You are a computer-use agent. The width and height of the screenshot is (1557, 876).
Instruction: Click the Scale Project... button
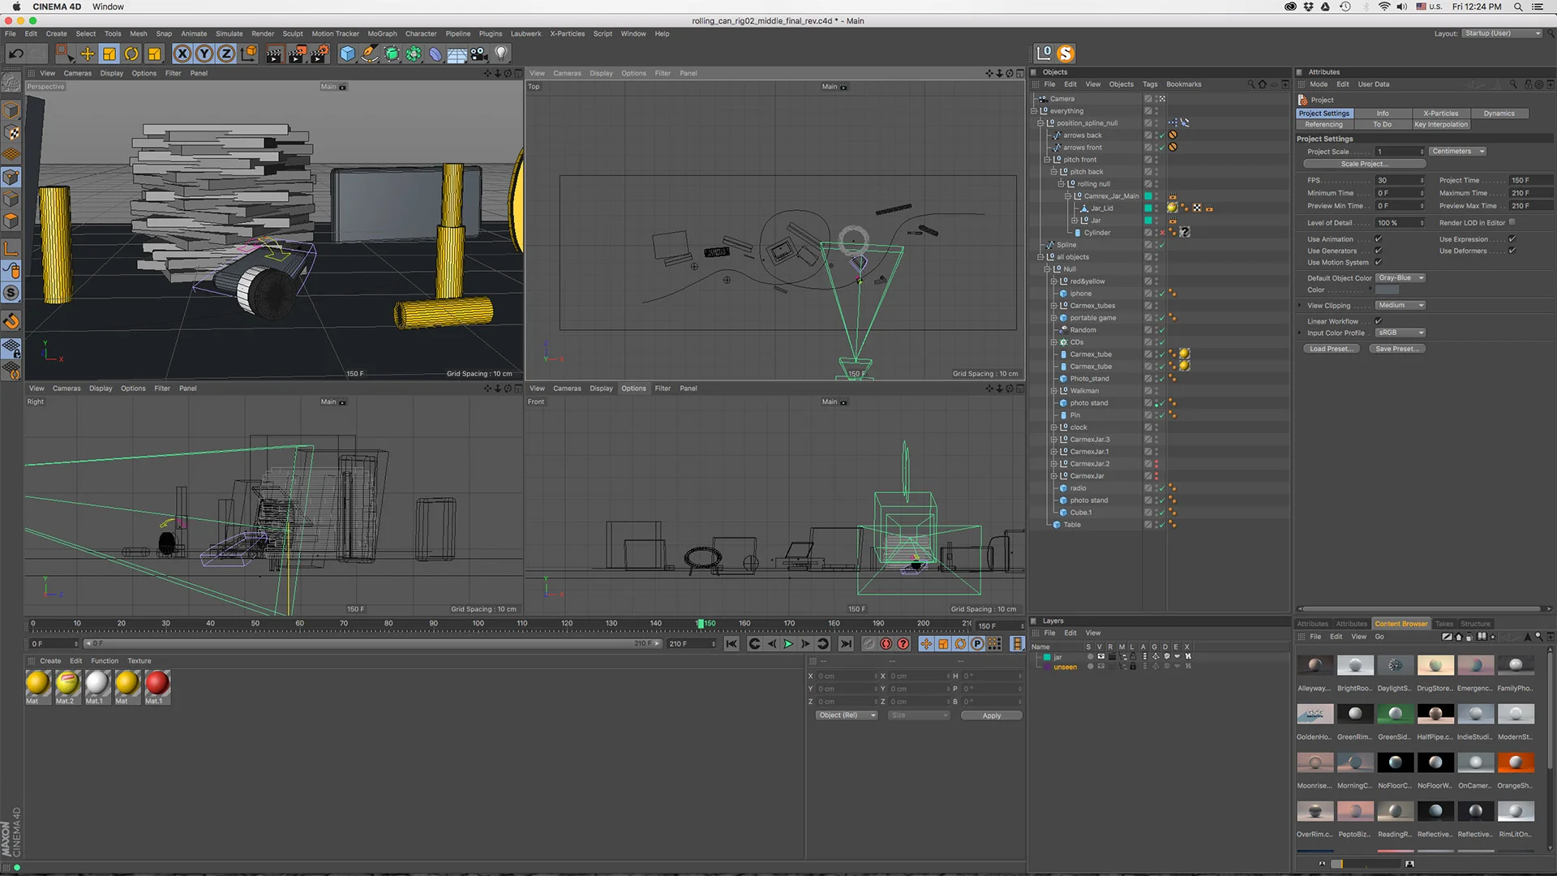point(1364,164)
